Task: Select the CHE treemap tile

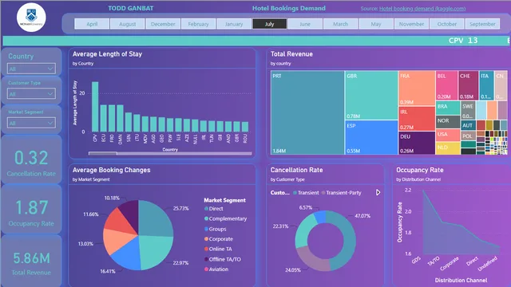Action: (469, 85)
